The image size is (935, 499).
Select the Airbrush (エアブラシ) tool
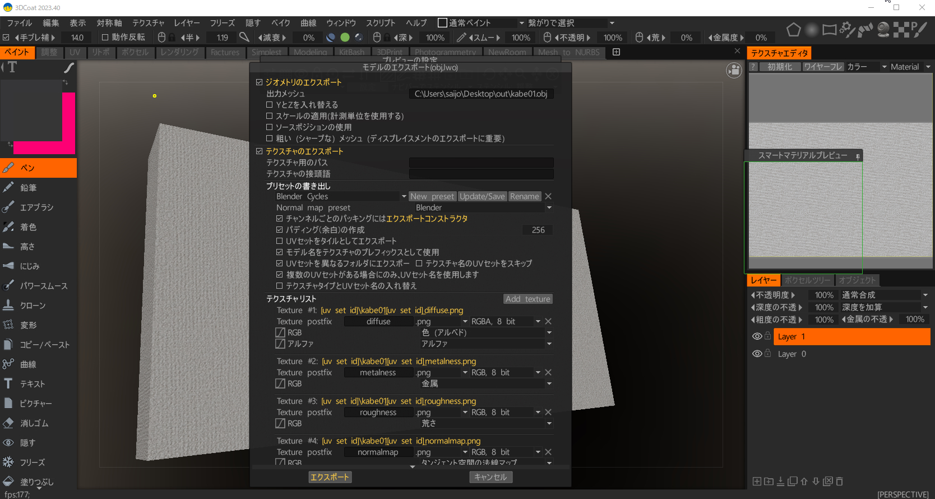click(36, 207)
